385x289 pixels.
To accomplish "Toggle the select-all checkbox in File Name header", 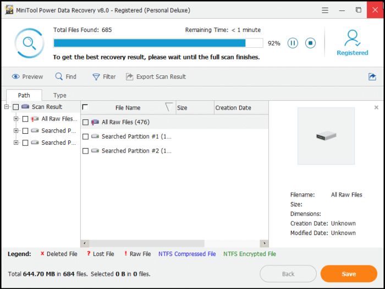I will point(85,107).
